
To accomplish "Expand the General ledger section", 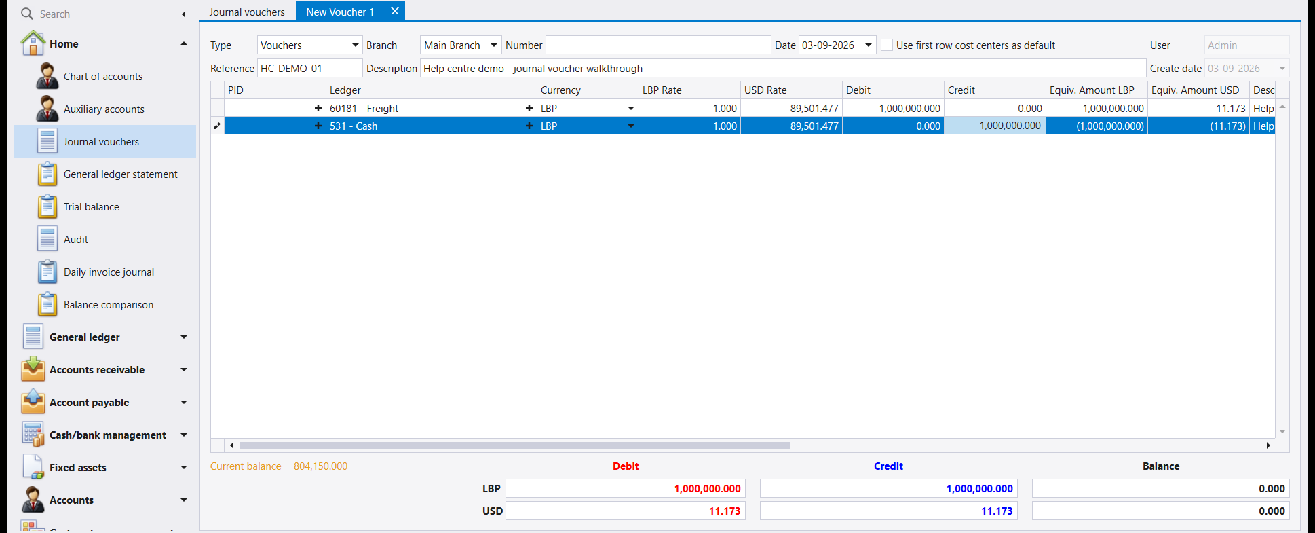I will 184,337.
